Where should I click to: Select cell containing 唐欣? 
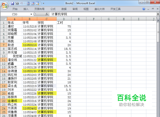pyautogui.click(x=15, y=26)
